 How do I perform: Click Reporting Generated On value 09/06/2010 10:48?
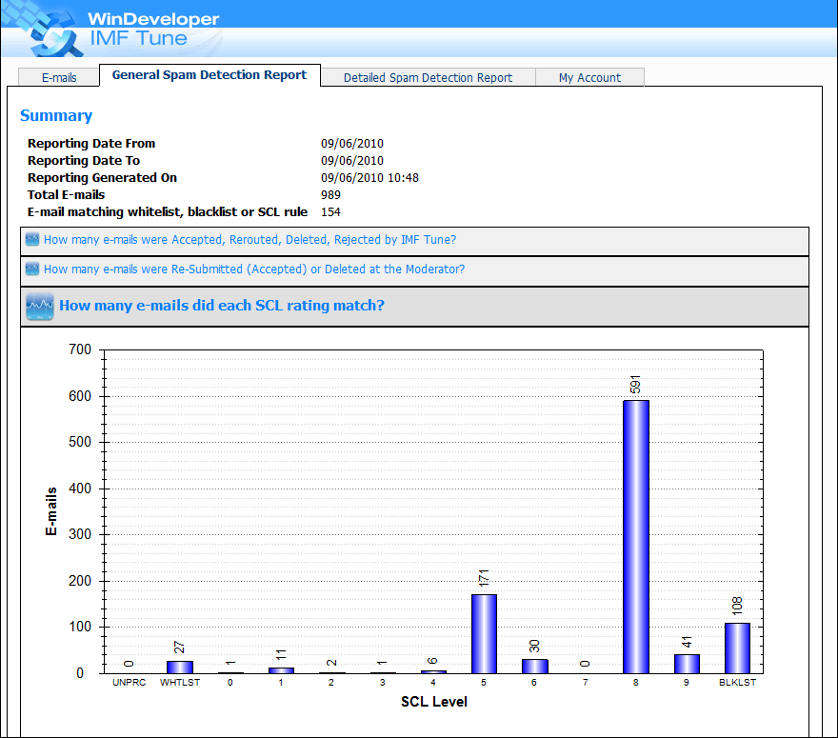click(x=369, y=177)
